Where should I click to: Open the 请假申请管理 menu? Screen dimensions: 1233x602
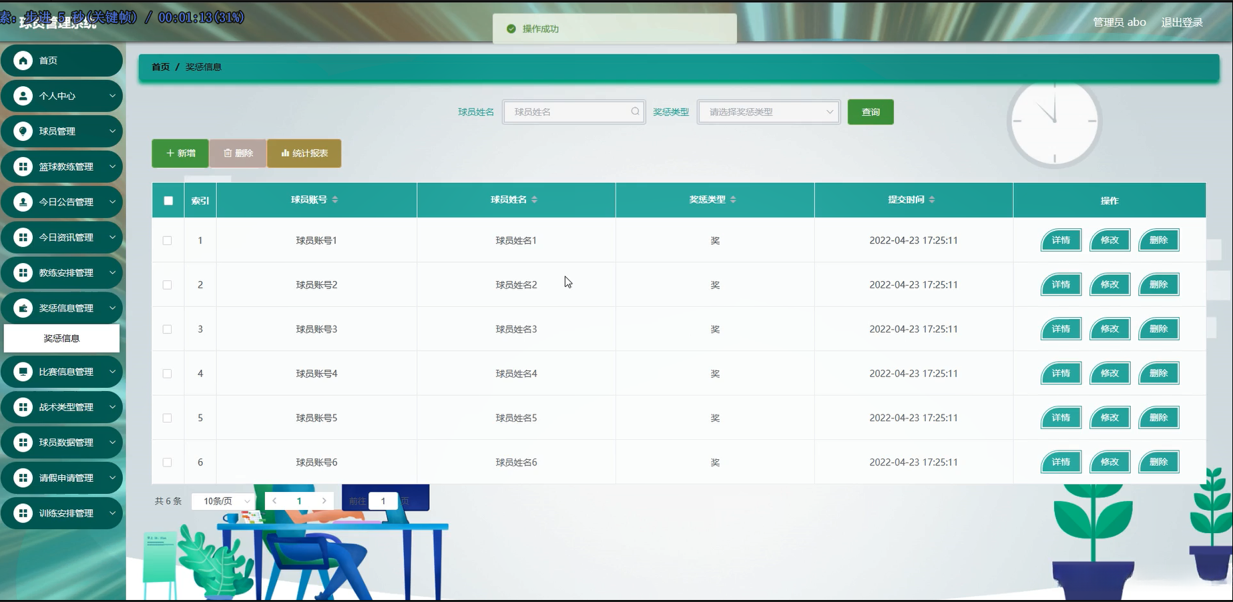(x=62, y=478)
